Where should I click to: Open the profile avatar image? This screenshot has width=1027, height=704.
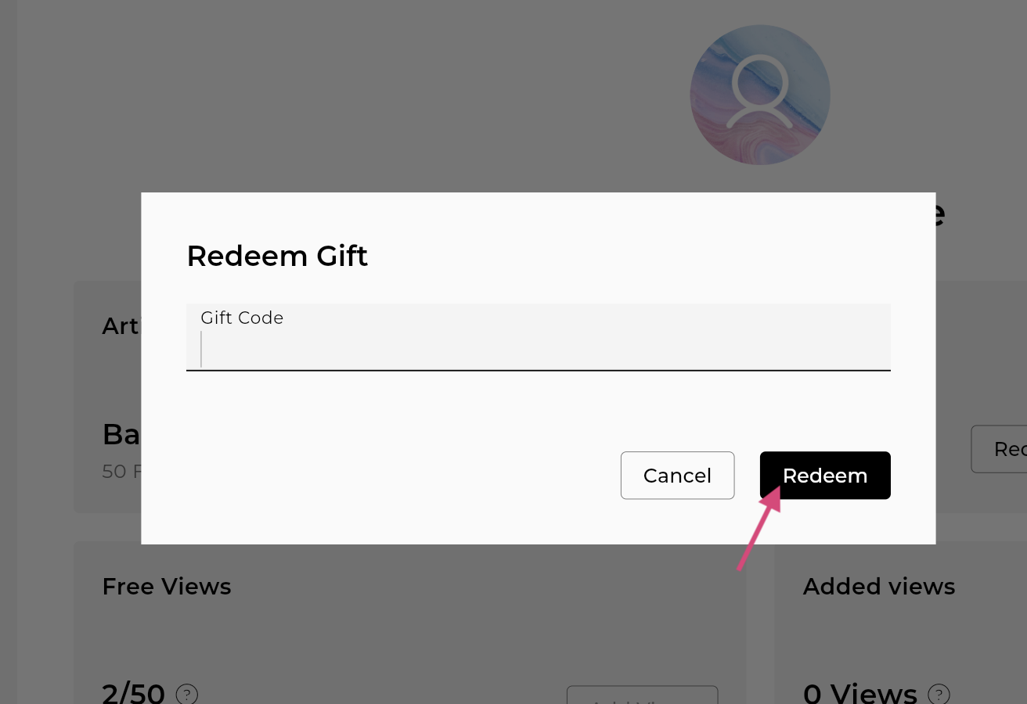[x=760, y=95]
